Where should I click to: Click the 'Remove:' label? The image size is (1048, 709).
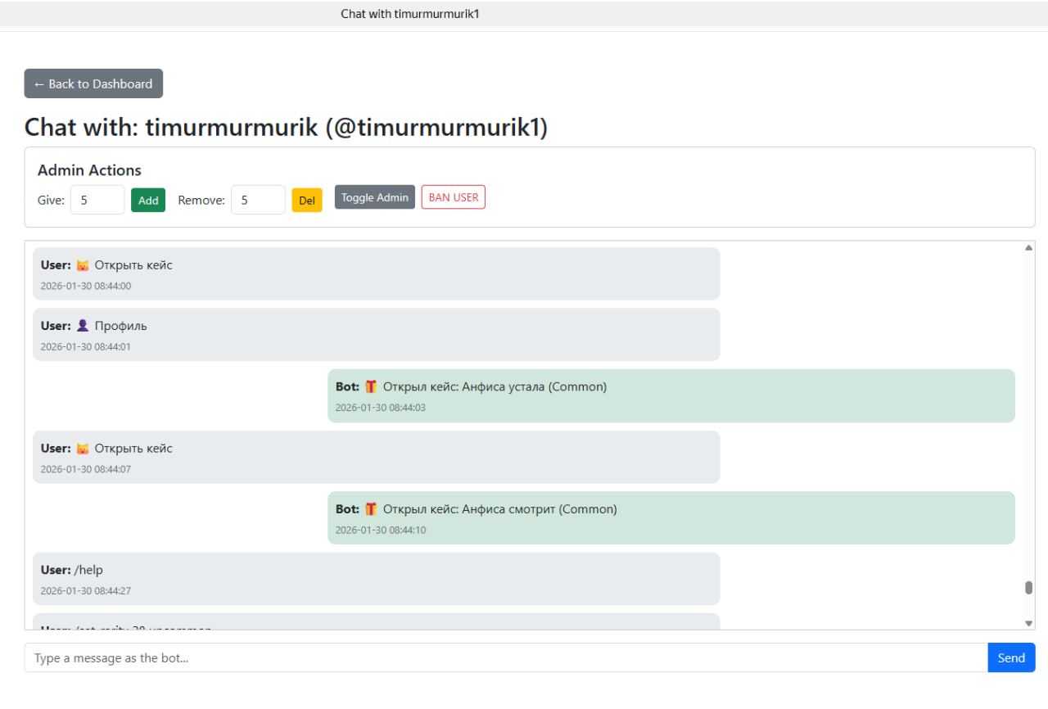201,200
